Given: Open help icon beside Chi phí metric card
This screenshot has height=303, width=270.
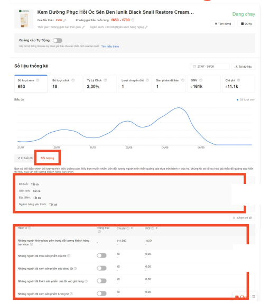Looking at the screenshot, I should (239, 80).
